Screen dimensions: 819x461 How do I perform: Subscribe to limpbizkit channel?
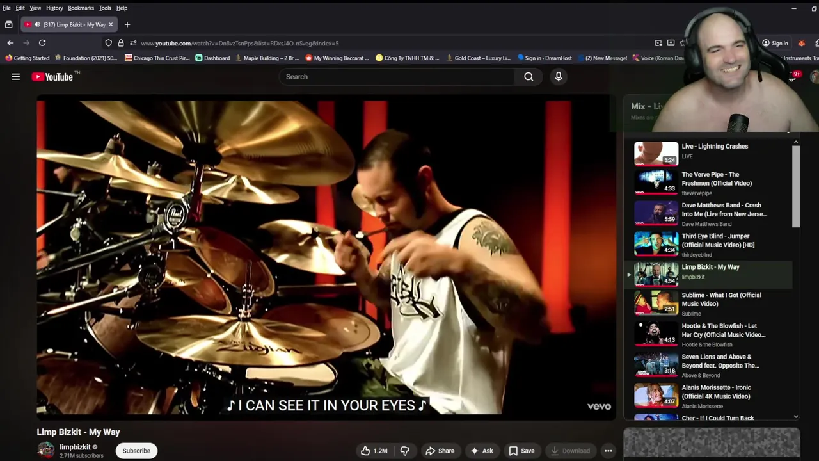coord(136,451)
